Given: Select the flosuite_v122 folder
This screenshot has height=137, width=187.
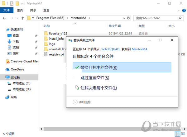Looking at the screenshot, I should point(58,34).
